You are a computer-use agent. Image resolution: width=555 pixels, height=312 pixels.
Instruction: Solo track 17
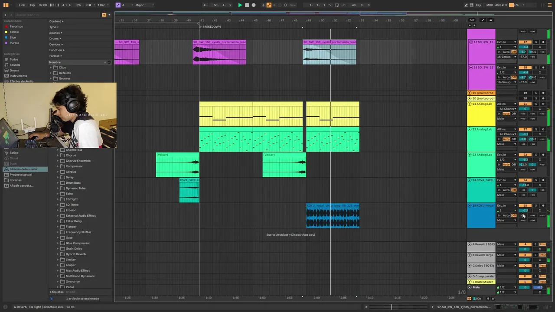(x=536, y=42)
